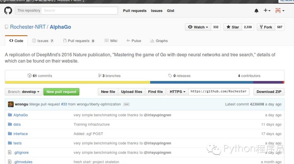
Task: Go to GitHub home via Octocat logo
Action: (8, 10)
